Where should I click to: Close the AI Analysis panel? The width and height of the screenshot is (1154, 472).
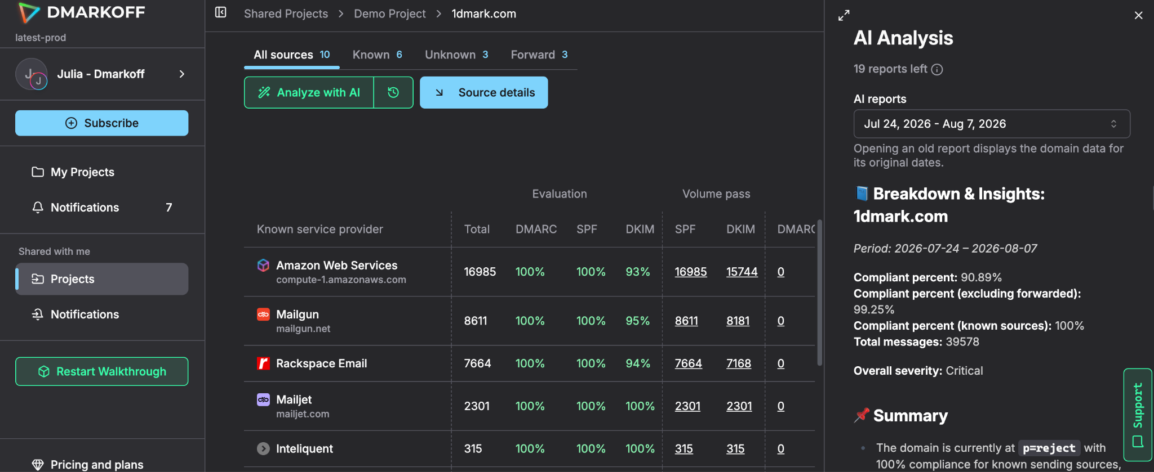pyautogui.click(x=1138, y=16)
